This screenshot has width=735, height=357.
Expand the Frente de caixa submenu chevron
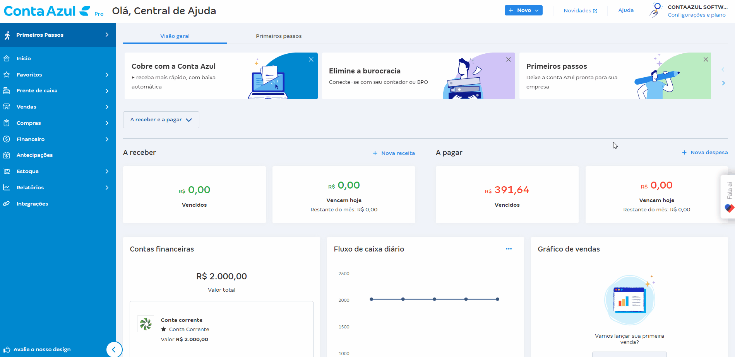(x=107, y=91)
